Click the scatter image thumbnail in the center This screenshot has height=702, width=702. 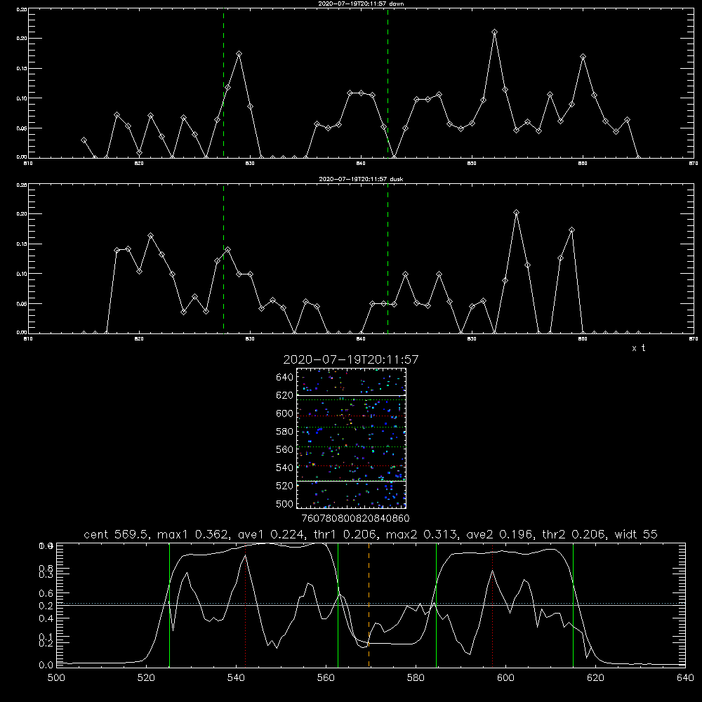pyautogui.click(x=351, y=438)
